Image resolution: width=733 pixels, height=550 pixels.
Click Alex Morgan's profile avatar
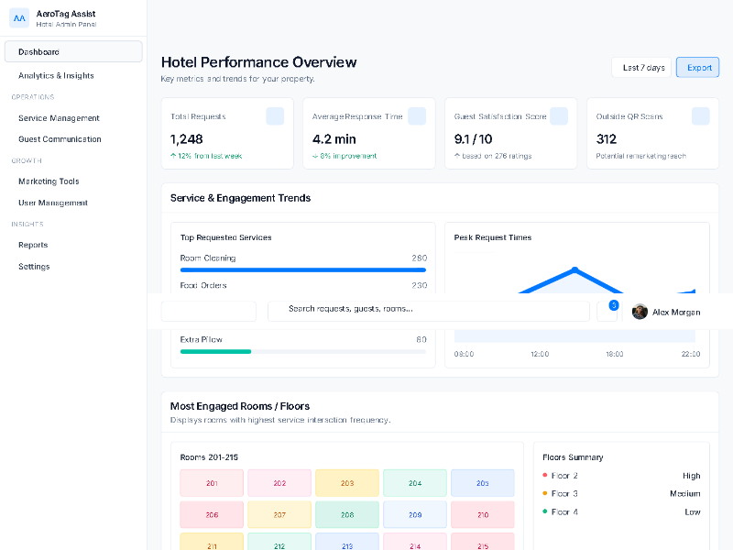640,312
